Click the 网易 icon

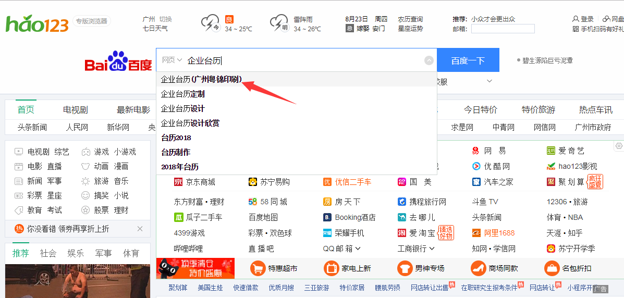[476, 151]
